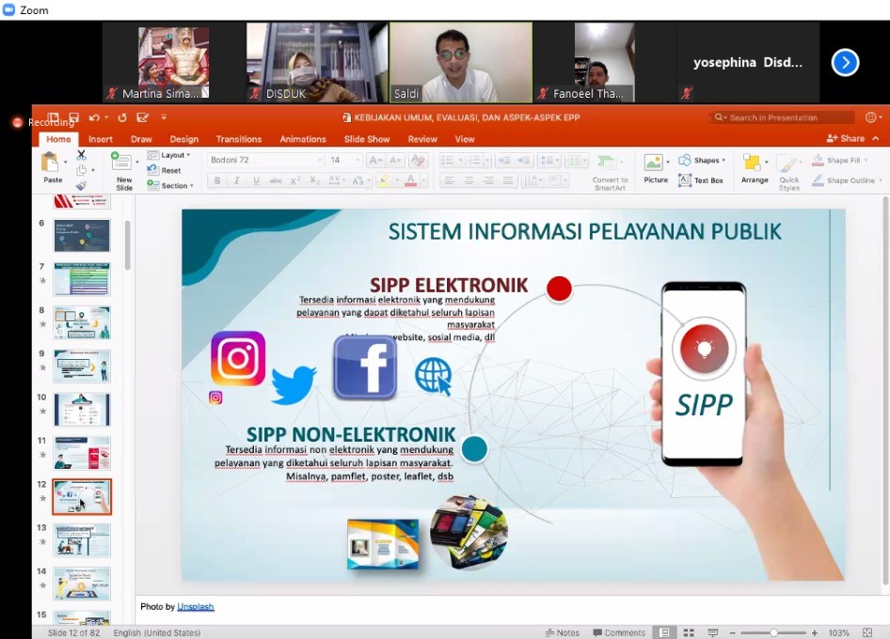
Task: Toggle Comments pane in status bar
Action: click(619, 632)
